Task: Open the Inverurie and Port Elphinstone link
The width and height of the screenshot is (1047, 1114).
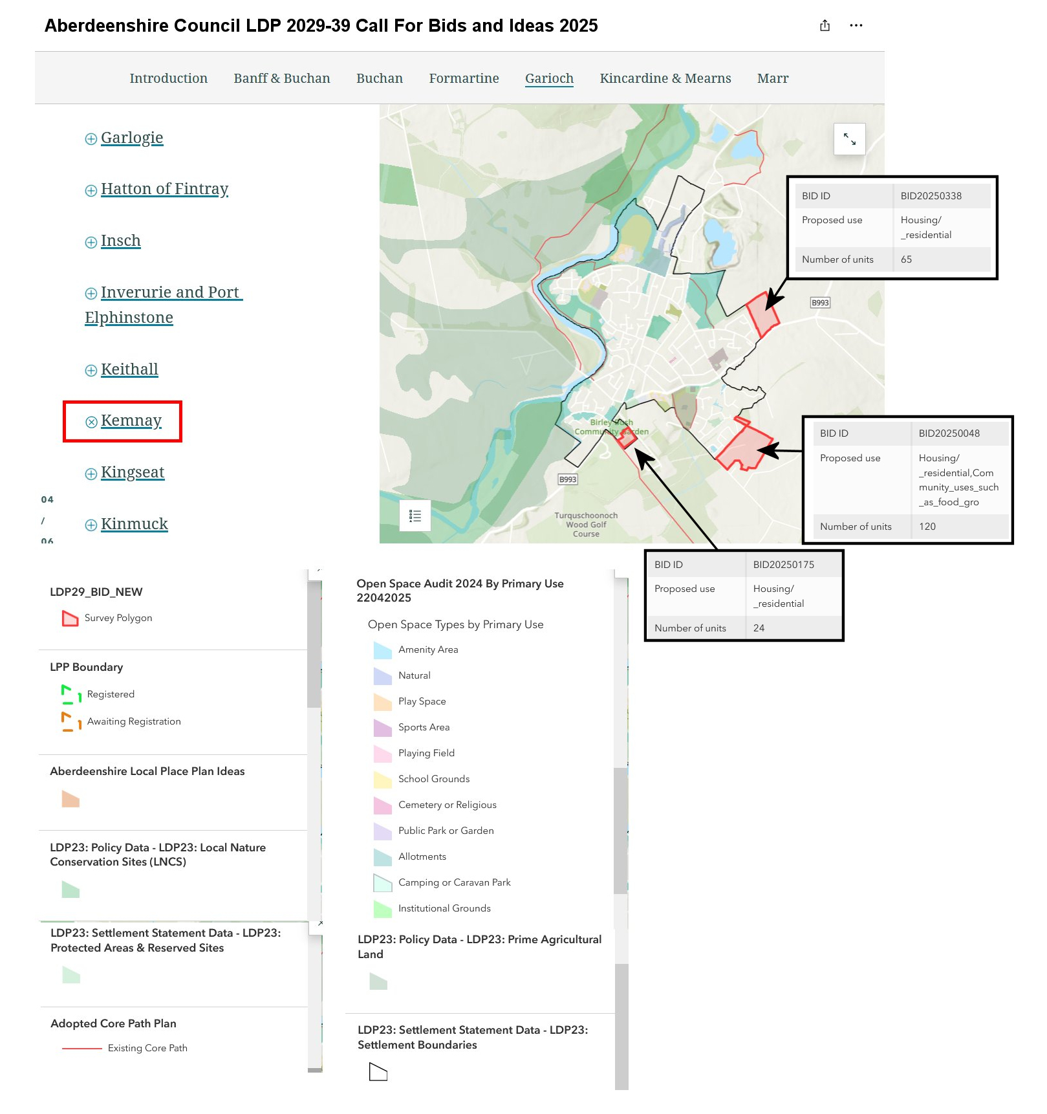Action: pos(169,292)
